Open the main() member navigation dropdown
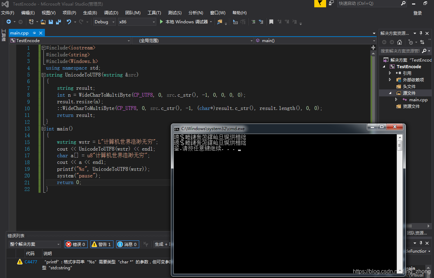 pos(315,40)
